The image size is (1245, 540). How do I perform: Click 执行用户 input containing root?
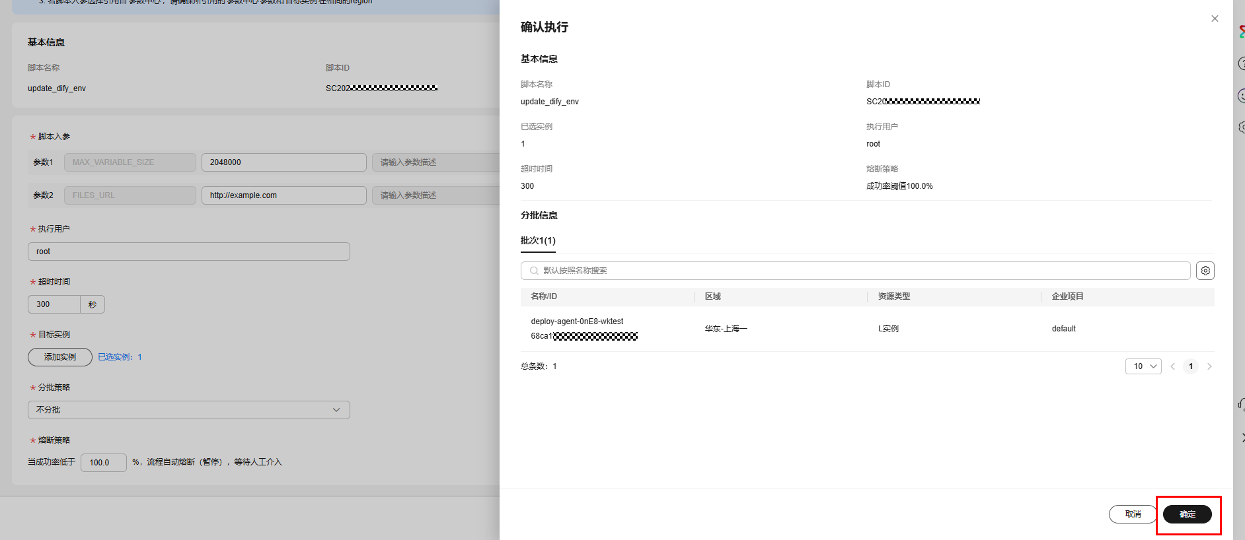[x=189, y=252]
